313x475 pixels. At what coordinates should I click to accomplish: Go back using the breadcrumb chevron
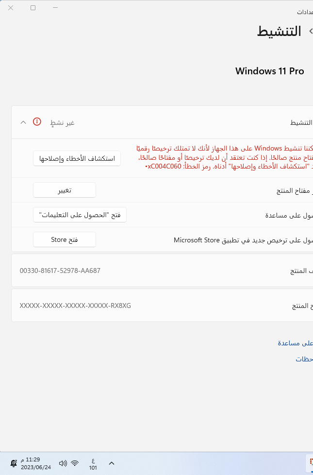click(311, 31)
